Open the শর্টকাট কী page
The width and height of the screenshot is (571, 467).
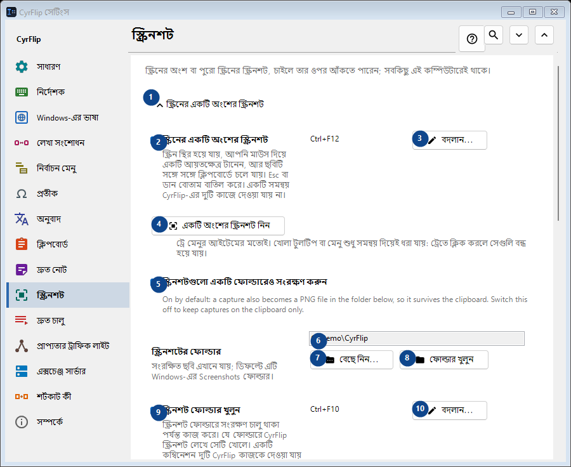[68, 397]
